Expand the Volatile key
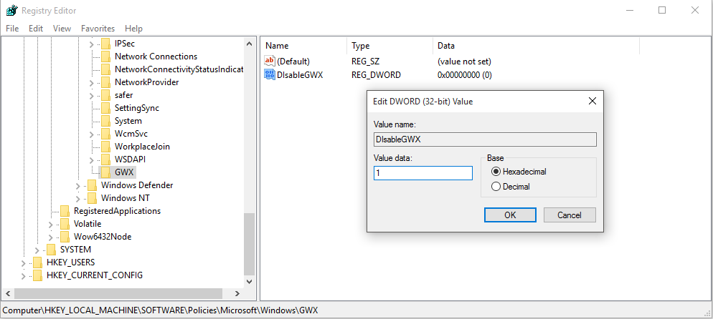The width and height of the screenshot is (713, 319). coord(50,225)
